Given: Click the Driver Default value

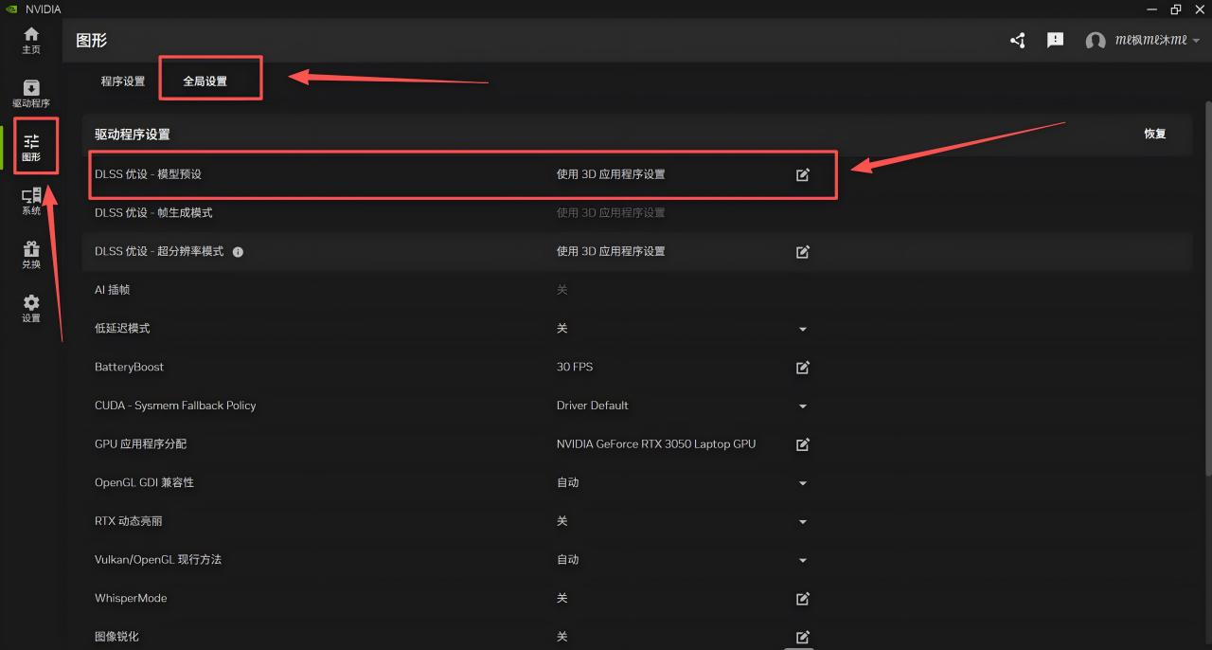Looking at the screenshot, I should tap(593, 406).
